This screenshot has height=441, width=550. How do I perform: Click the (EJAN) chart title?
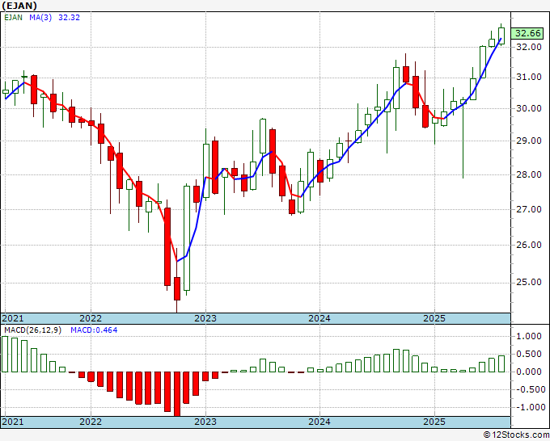tap(19, 6)
